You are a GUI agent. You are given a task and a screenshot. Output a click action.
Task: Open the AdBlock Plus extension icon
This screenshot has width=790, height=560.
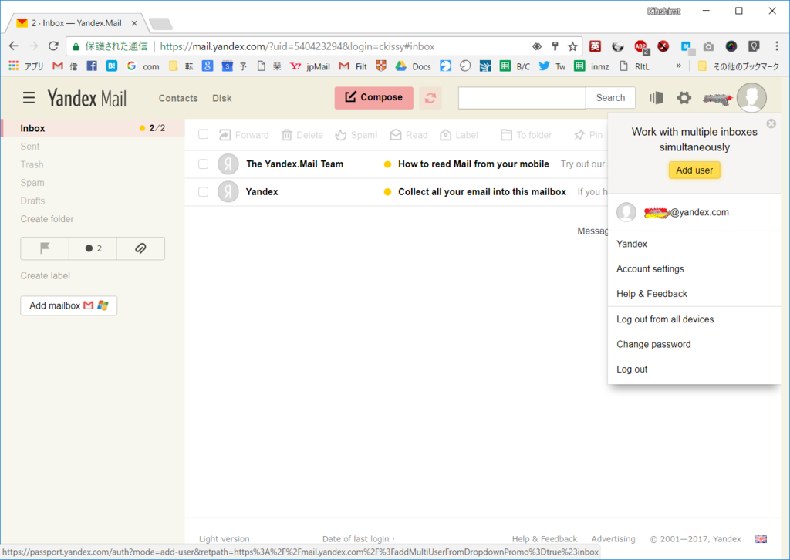point(641,47)
